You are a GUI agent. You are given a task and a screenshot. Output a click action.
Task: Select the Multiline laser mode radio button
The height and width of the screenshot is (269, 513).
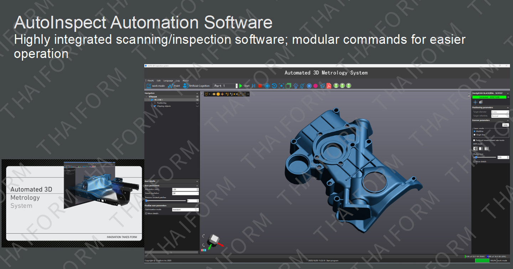click(x=475, y=131)
